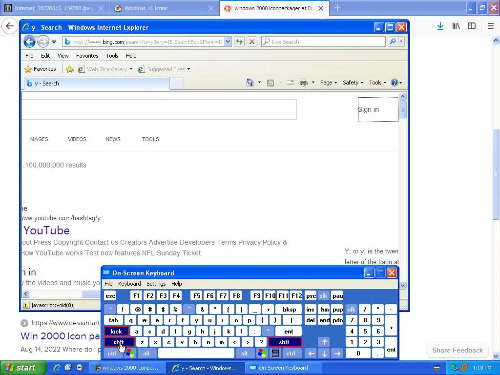Download arrow icon in Firefox toolbar
This screenshot has width=500, height=375.
[x=440, y=26]
